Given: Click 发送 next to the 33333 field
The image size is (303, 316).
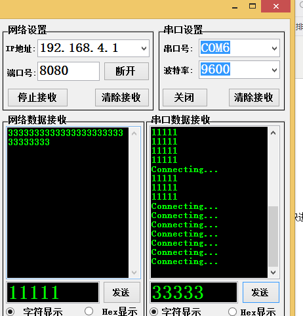Looking at the screenshot, I should (261, 292).
